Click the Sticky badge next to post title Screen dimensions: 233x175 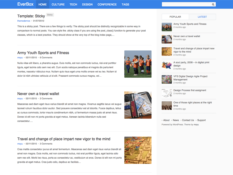[x=50, y=15]
